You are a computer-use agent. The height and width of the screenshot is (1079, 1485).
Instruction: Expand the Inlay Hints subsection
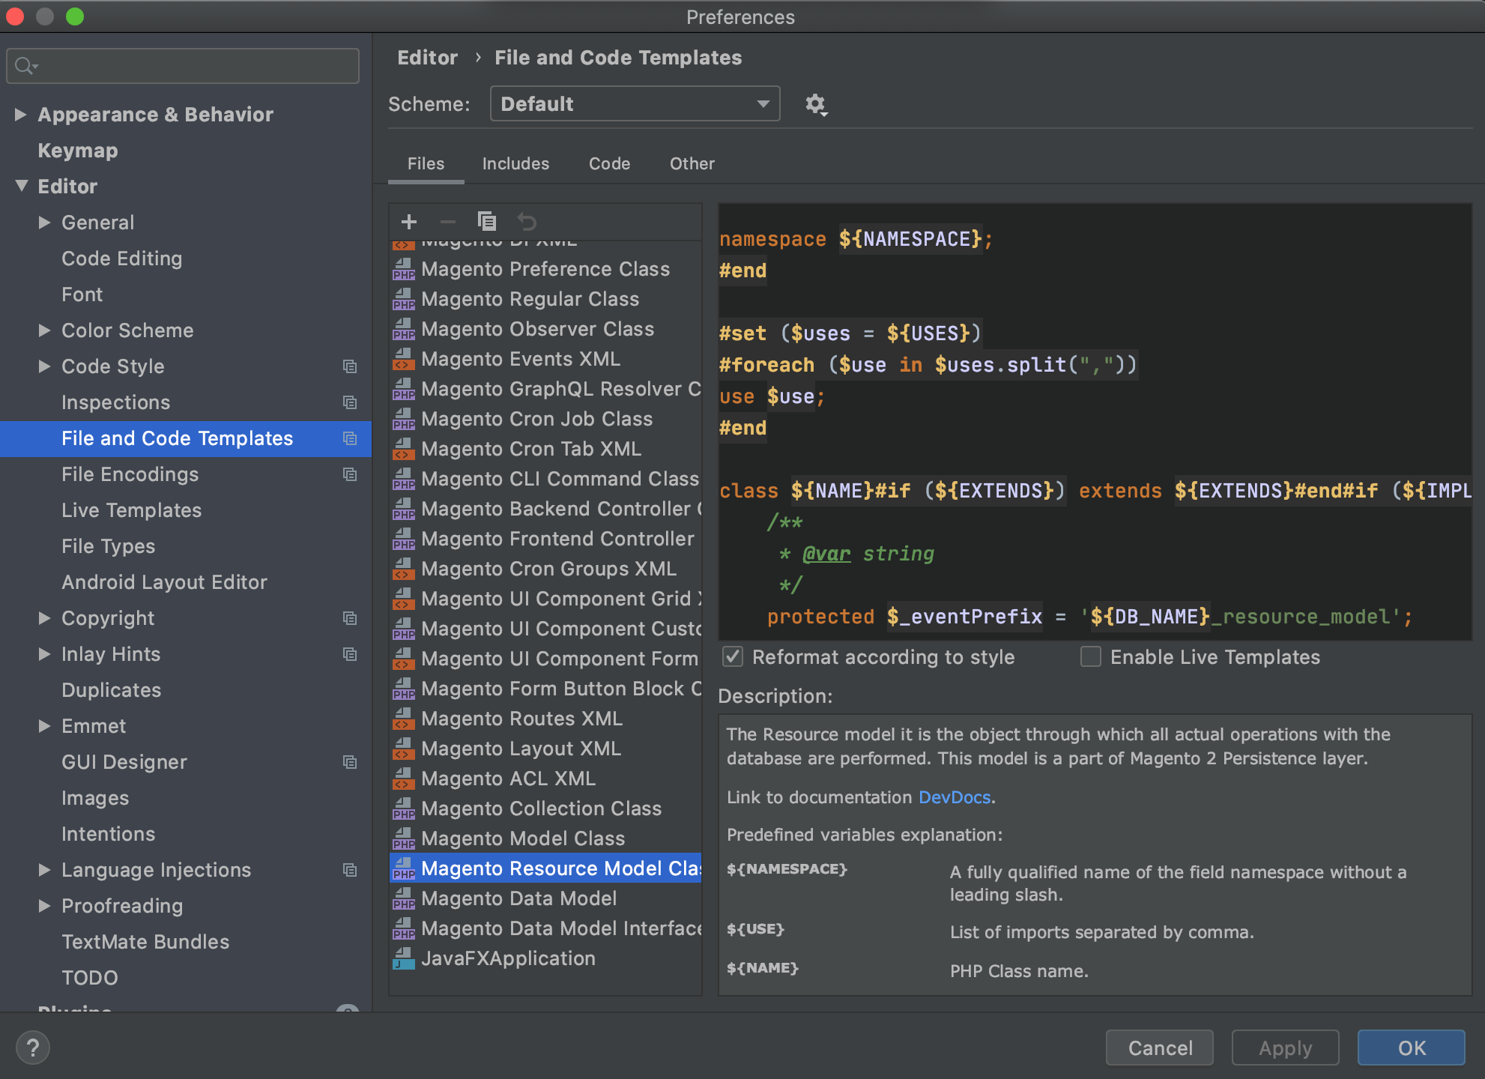click(44, 653)
